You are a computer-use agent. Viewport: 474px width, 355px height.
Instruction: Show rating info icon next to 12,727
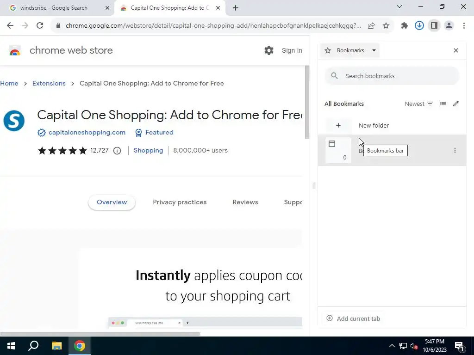tap(117, 151)
